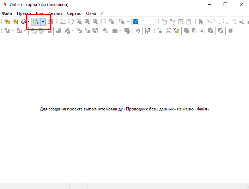
Task: Click the open database folder icon
Action: coord(7,22)
